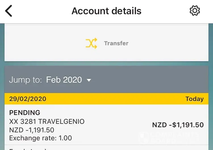Click the white triangle beside Feb 2020
This screenshot has height=150, width=213.
pyautogui.click(x=89, y=80)
